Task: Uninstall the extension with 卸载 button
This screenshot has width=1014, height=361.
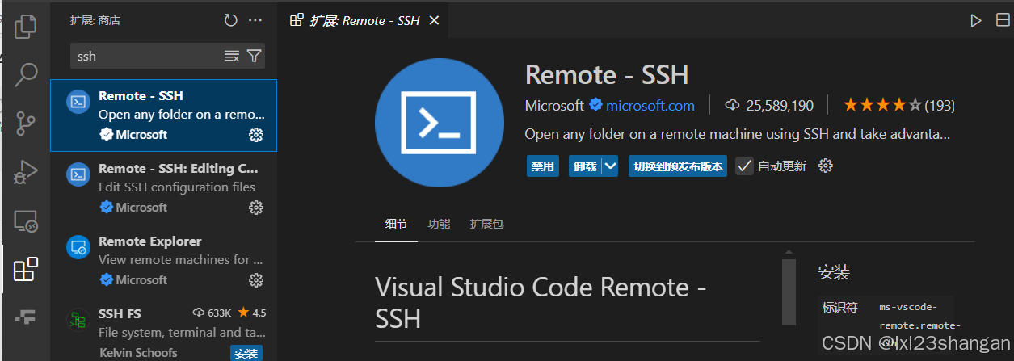Action: 586,166
